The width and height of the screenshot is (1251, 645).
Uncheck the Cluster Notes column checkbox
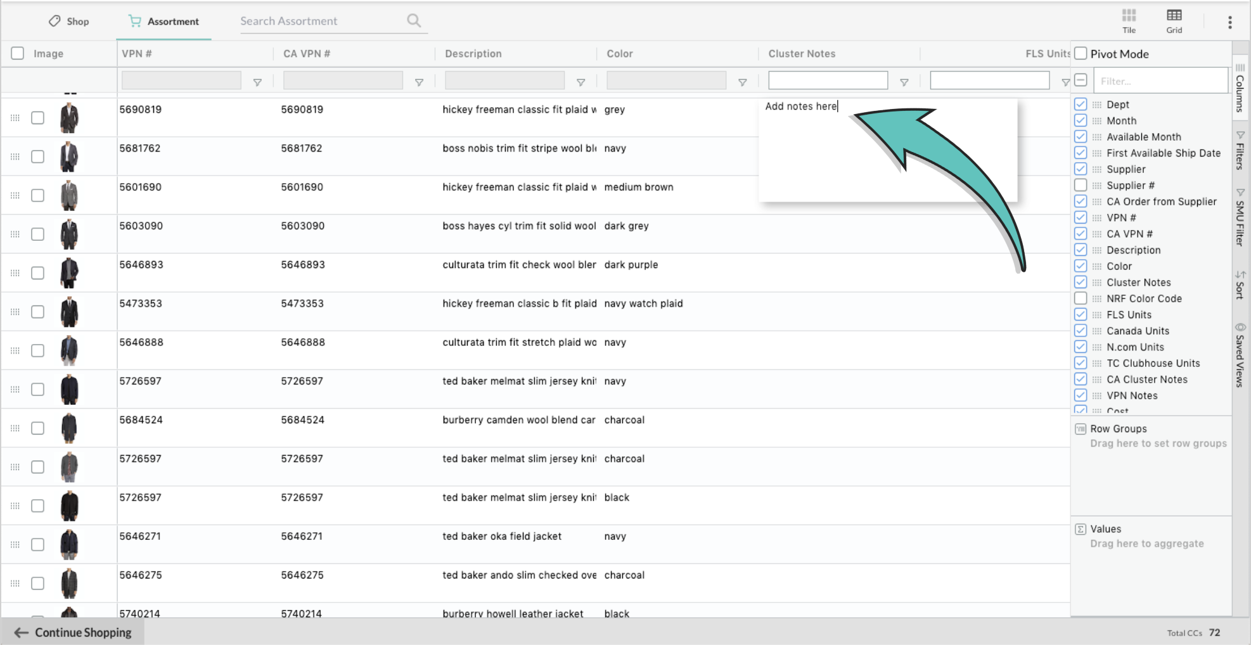pyautogui.click(x=1081, y=282)
